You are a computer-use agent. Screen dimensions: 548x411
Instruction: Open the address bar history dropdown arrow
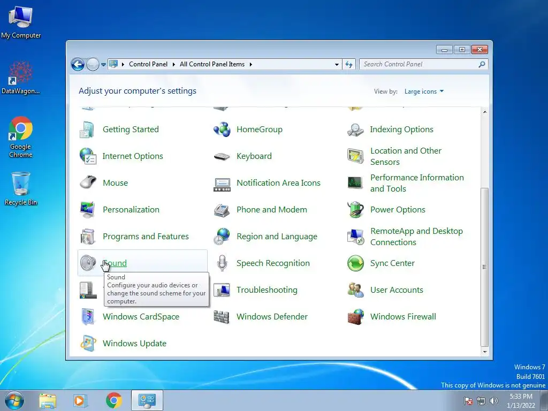click(337, 65)
